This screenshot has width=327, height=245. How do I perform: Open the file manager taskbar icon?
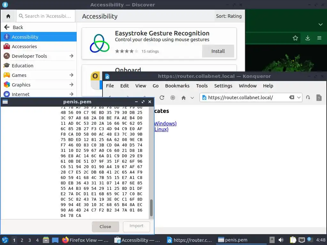pyautogui.click(x=46, y=240)
